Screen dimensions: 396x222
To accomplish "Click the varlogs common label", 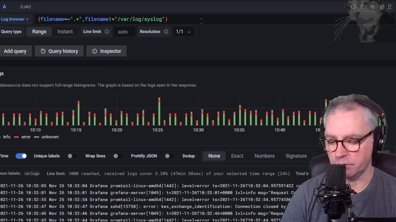I will pyautogui.click(x=32, y=174).
